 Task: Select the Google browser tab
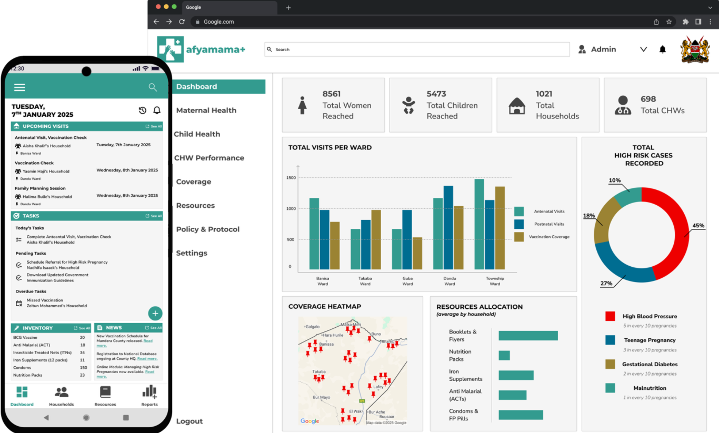tap(230, 7)
